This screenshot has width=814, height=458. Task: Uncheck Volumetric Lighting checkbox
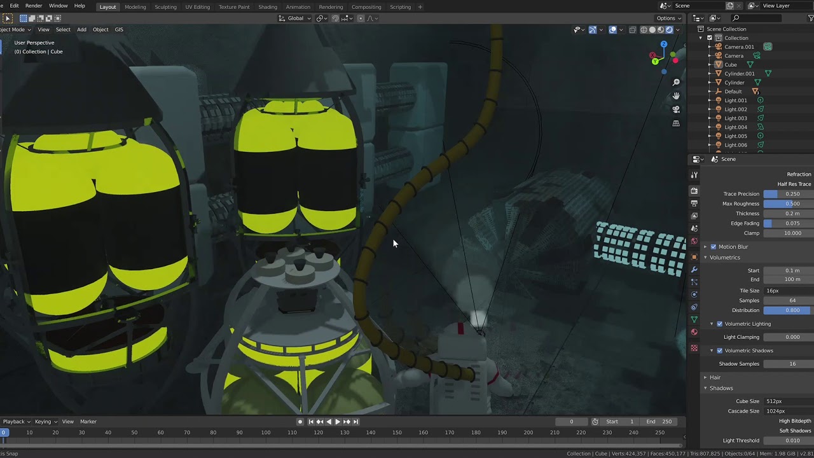[x=719, y=324]
